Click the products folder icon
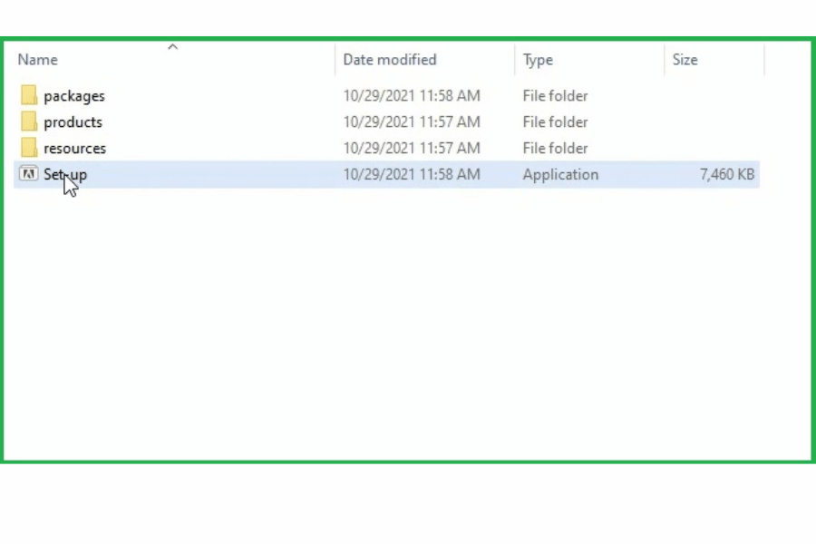Image resolution: width=816 pixels, height=544 pixels. (x=28, y=121)
